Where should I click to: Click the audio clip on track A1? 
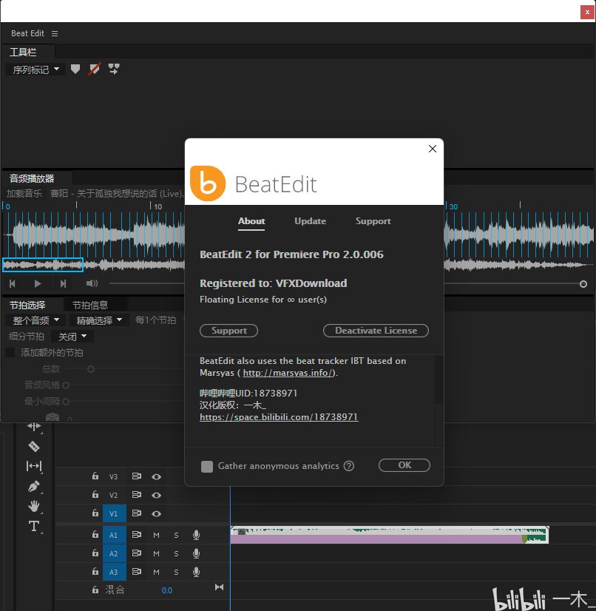pyautogui.click(x=389, y=535)
